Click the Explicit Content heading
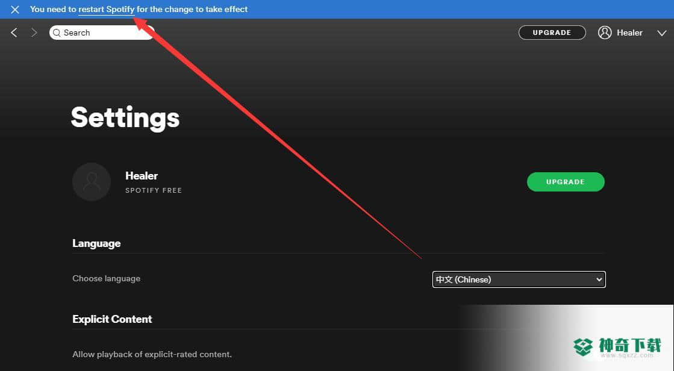 [x=112, y=319]
